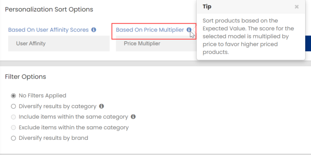Select Exclude items within the same category
This screenshot has height=155, width=311.
click(13, 127)
